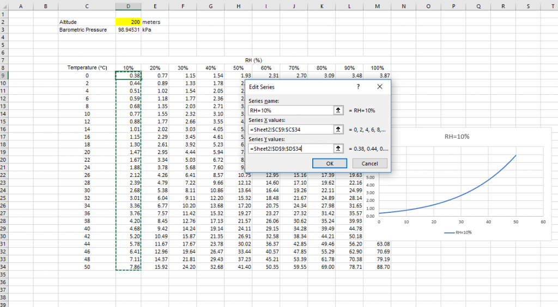Select the Altitude label cell
Screen dimensions: 558x307
tap(87, 22)
